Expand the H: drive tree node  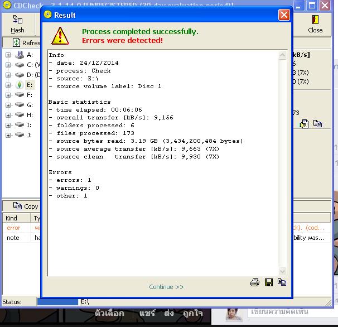point(8,115)
